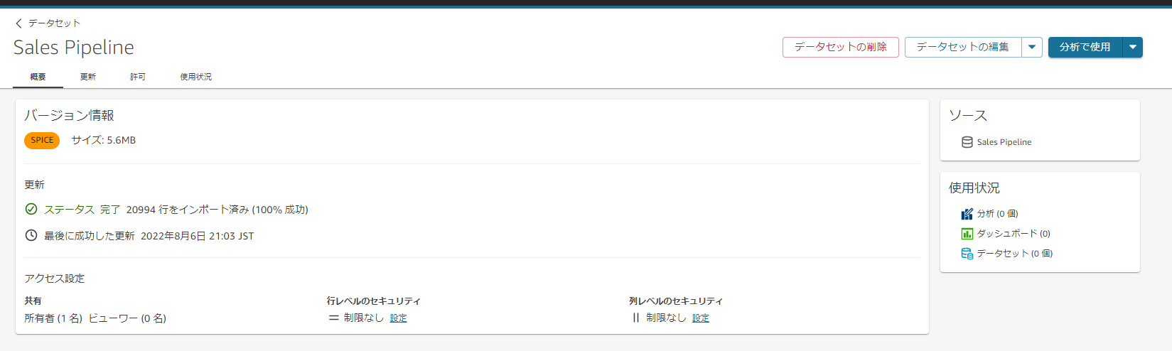
Task: Click the ダッシュボード usage icon
Action: point(967,234)
